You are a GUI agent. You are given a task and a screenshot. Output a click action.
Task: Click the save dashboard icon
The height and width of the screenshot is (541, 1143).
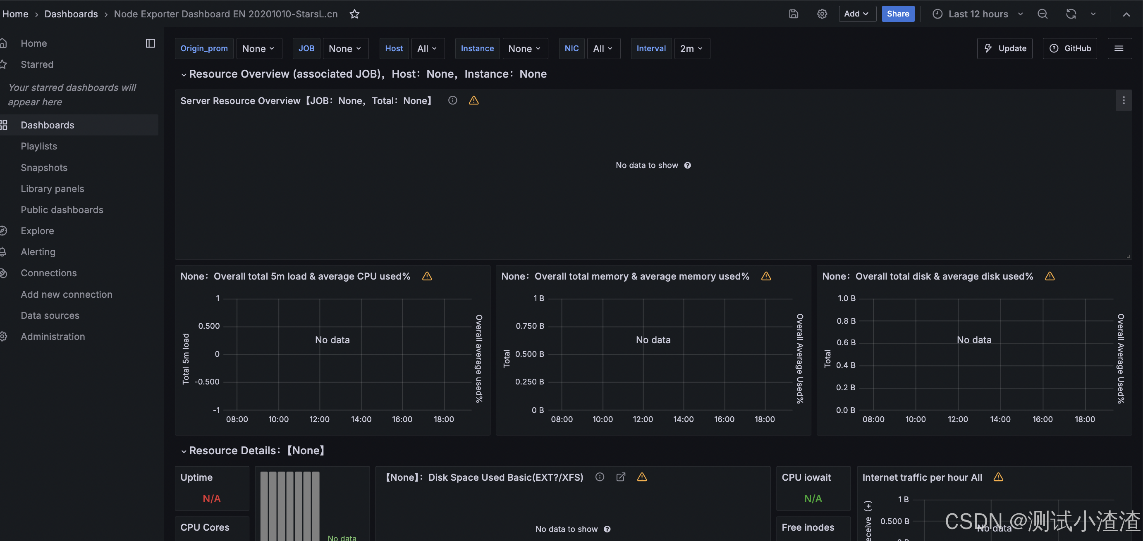tap(793, 14)
